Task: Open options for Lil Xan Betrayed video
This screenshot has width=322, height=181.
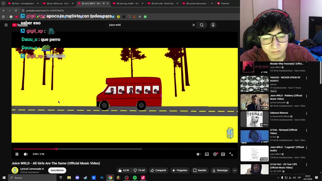Action: (306, 130)
